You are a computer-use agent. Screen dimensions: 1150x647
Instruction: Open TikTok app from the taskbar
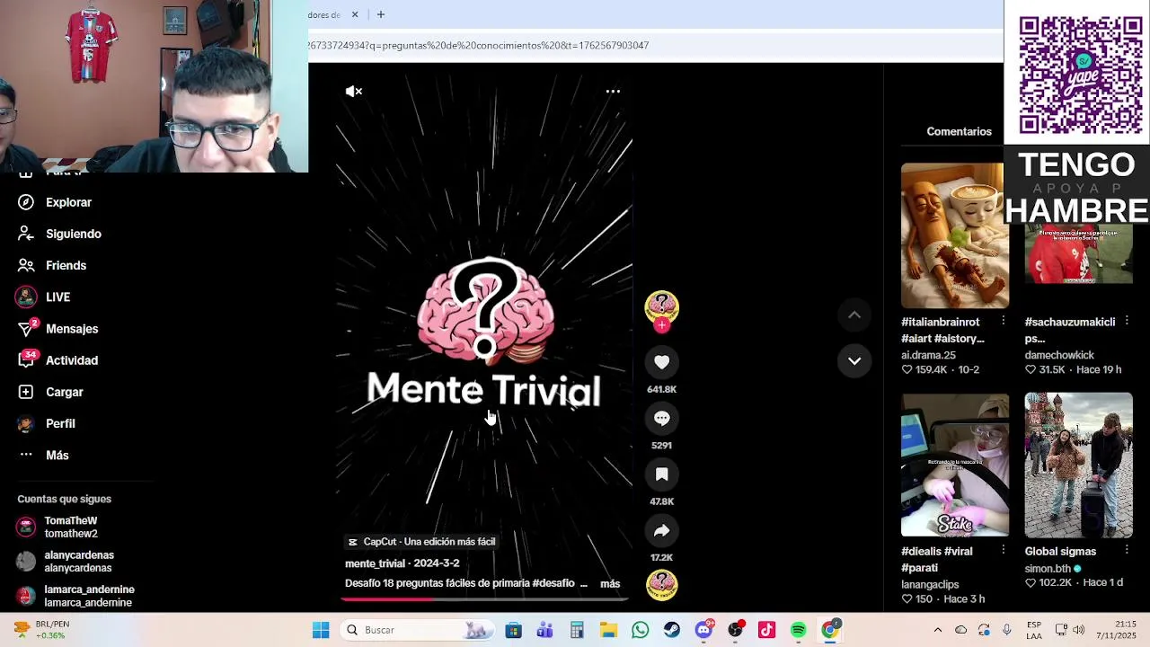[x=766, y=630]
